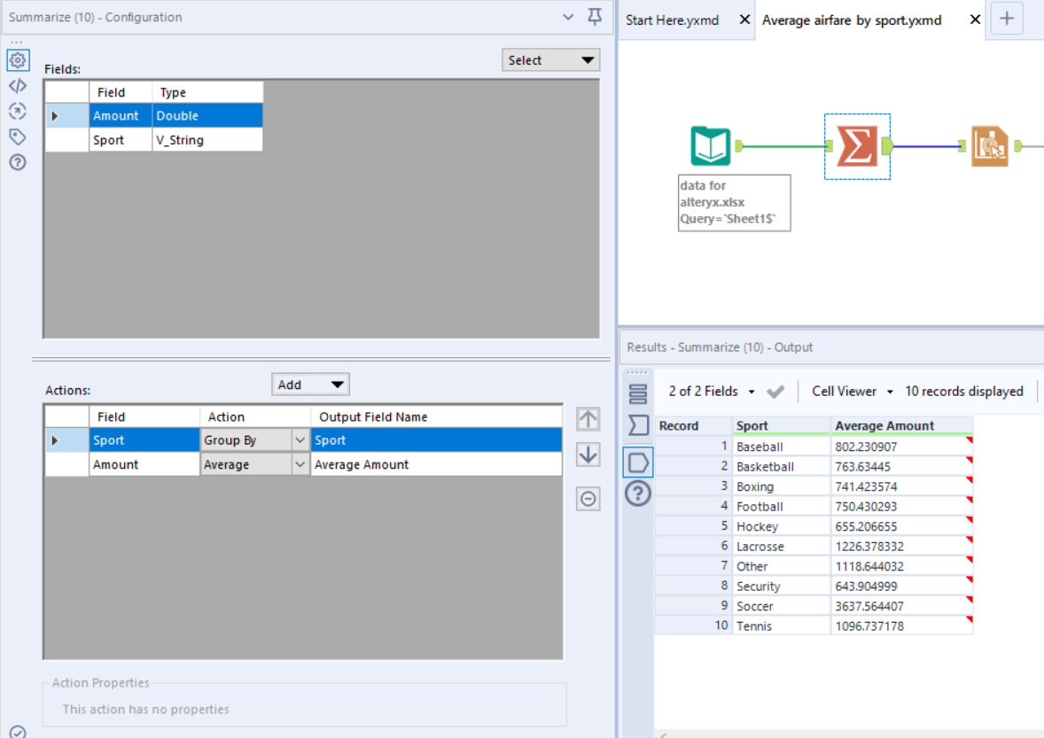Select the annotation tag icon in the sidebar

click(x=18, y=136)
